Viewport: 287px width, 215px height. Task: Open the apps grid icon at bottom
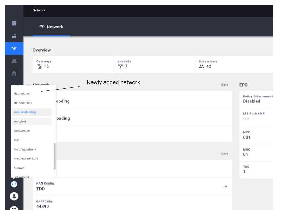(x=14, y=208)
